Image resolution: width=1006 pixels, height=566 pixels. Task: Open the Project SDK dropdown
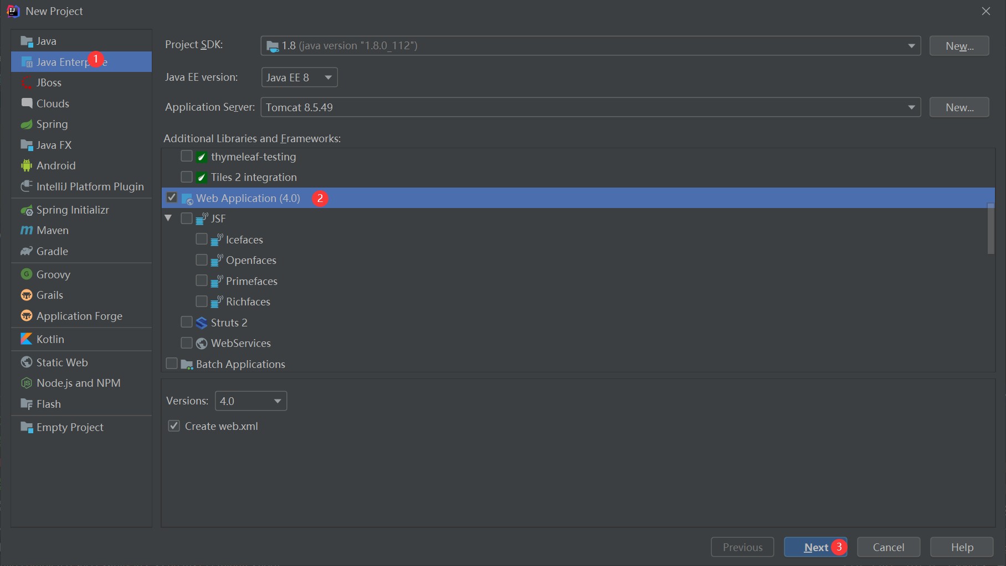pyautogui.click(x=591, y=45)
